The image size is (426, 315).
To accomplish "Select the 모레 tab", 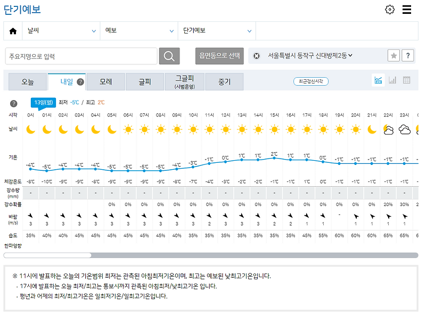I will coord(105,82).
